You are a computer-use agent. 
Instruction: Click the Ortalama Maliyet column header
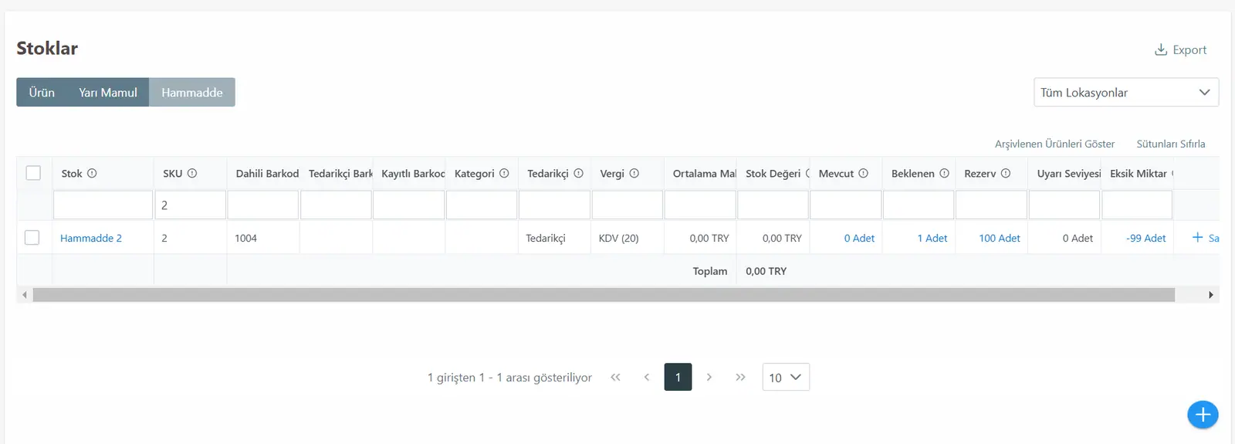pyautogui.click(x=701, y=173)
